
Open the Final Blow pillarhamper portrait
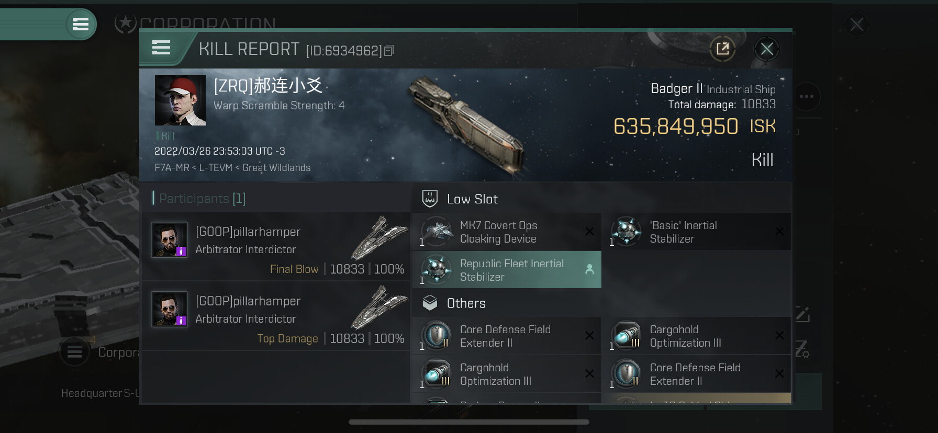[170, 240]
